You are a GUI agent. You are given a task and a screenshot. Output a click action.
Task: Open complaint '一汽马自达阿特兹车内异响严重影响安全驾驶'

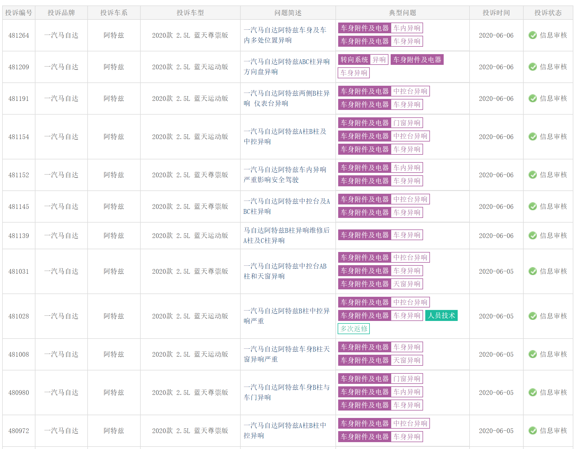pyautogui.click(x=285, y=175)
